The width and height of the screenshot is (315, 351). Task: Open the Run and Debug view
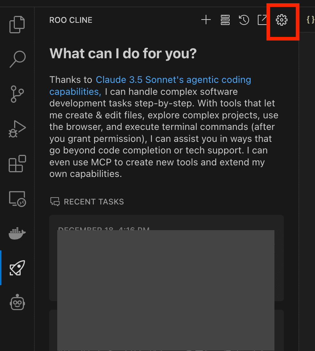coord(17,129)
